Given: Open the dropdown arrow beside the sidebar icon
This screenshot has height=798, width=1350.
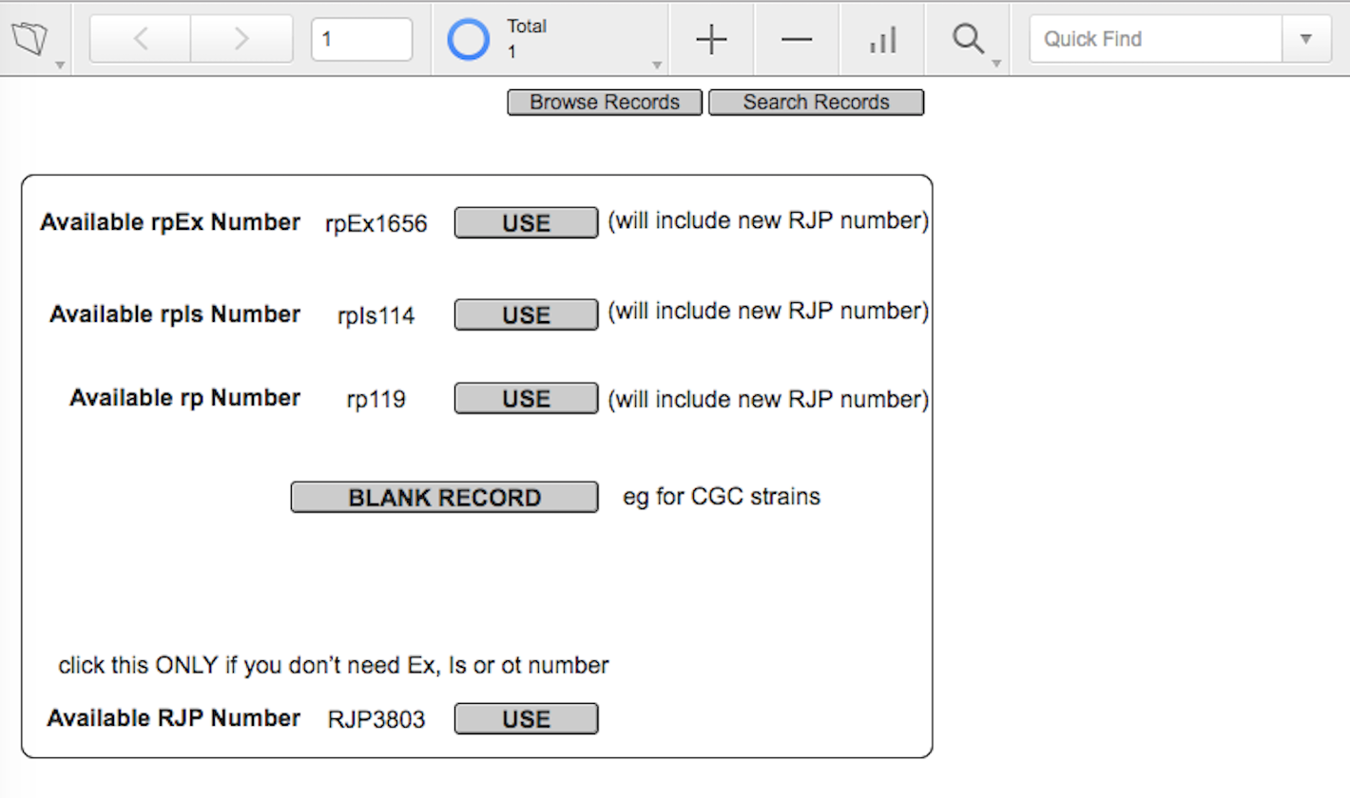Looking at the screenshot, I should click(60, 65).
